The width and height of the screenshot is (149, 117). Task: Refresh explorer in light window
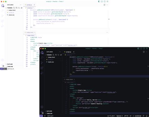click(19, 8)
